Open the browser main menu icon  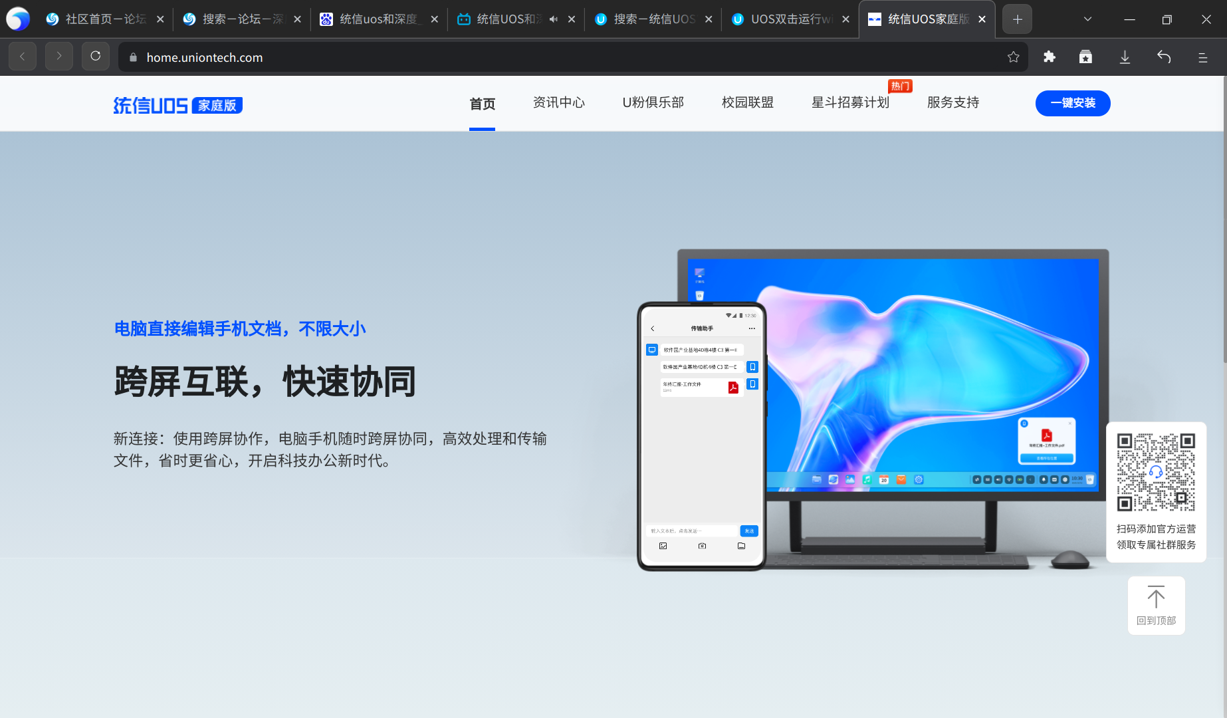click(x=1202, y=57)
